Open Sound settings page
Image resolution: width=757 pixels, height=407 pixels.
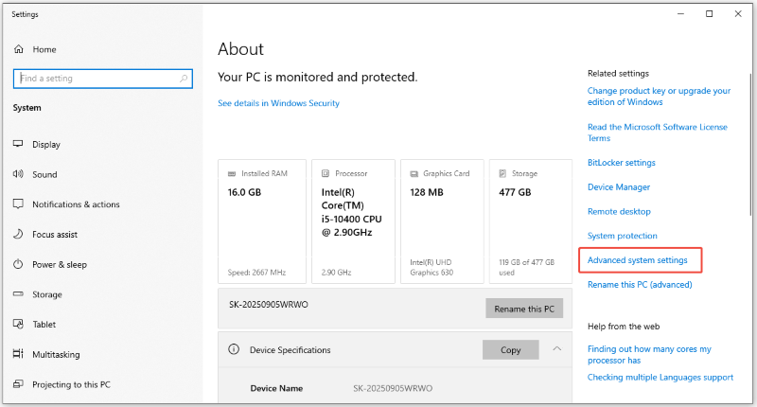point(44,174)
